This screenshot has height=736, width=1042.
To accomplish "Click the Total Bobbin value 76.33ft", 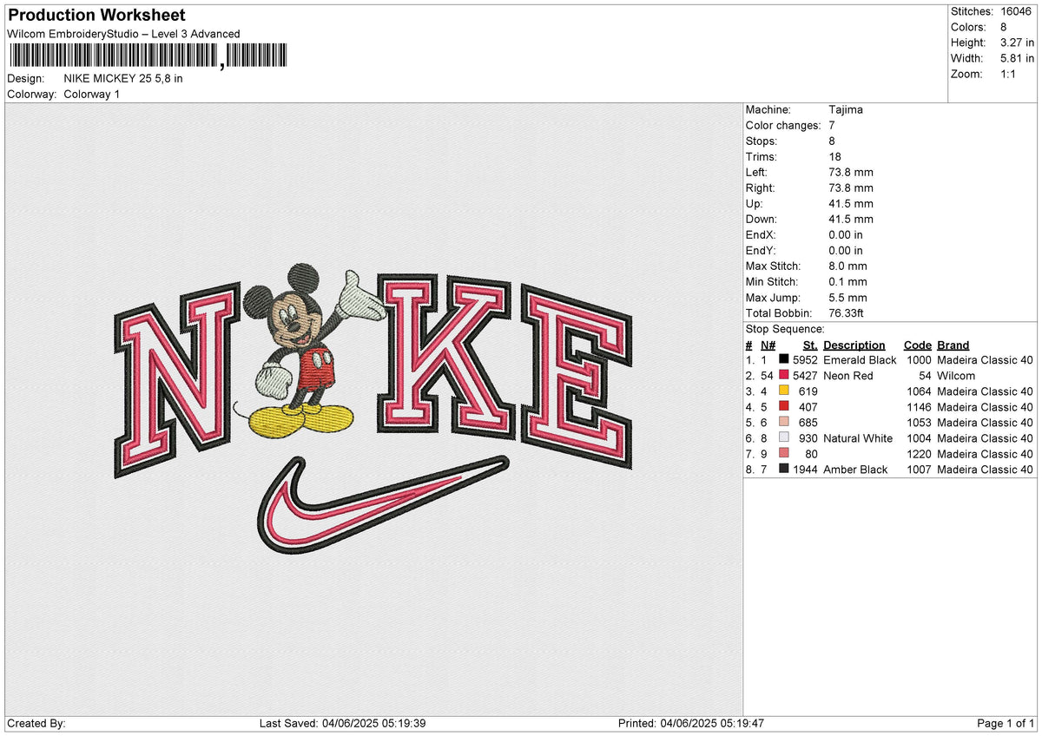I will (846, 313).
